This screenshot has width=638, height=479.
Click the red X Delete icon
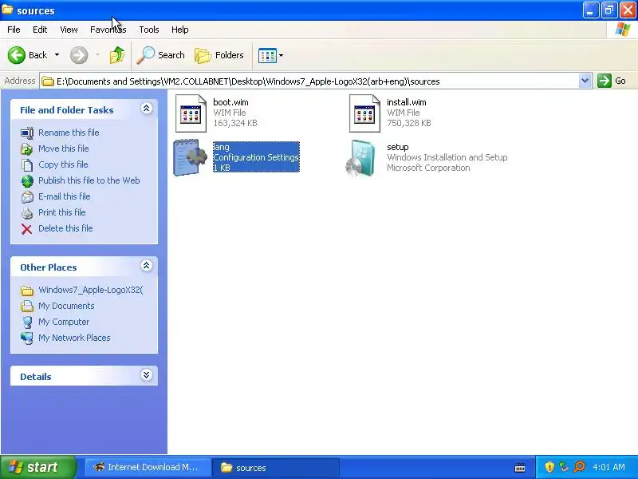[27, 229]
